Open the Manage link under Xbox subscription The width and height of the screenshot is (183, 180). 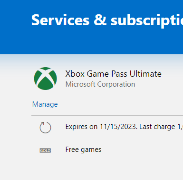tap(45, 104)
